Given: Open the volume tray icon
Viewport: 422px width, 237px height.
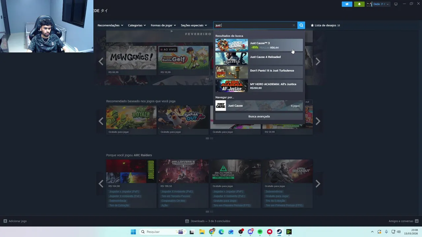Looking at the screenshot, I should click(x=399, y=232).
